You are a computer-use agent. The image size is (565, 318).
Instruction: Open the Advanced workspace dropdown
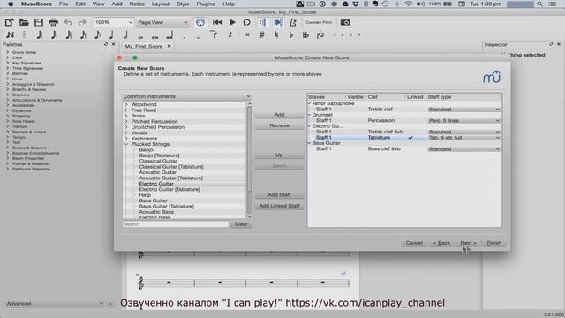pyautogui.click(x=55, y=304)
